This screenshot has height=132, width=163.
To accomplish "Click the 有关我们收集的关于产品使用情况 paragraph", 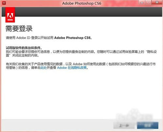I will point(81,66).
